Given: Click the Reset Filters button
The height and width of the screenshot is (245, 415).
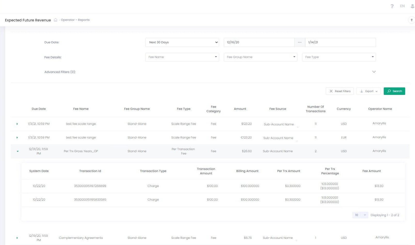Looking at the screenshot, I should [340, 91].
